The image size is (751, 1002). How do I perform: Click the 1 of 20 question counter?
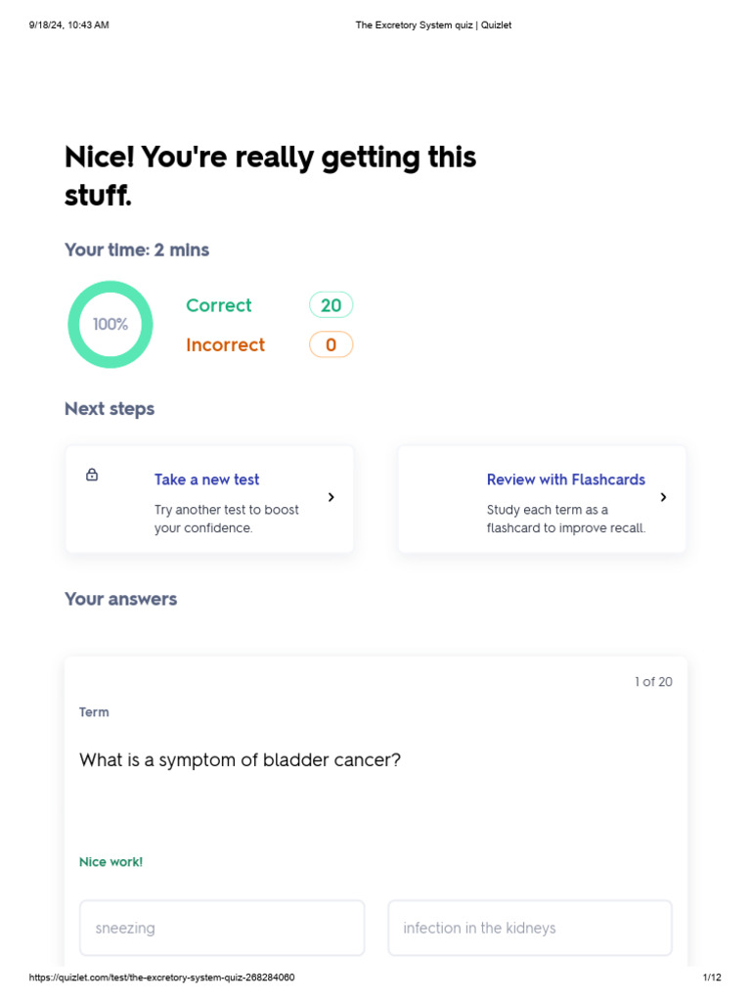653,682
